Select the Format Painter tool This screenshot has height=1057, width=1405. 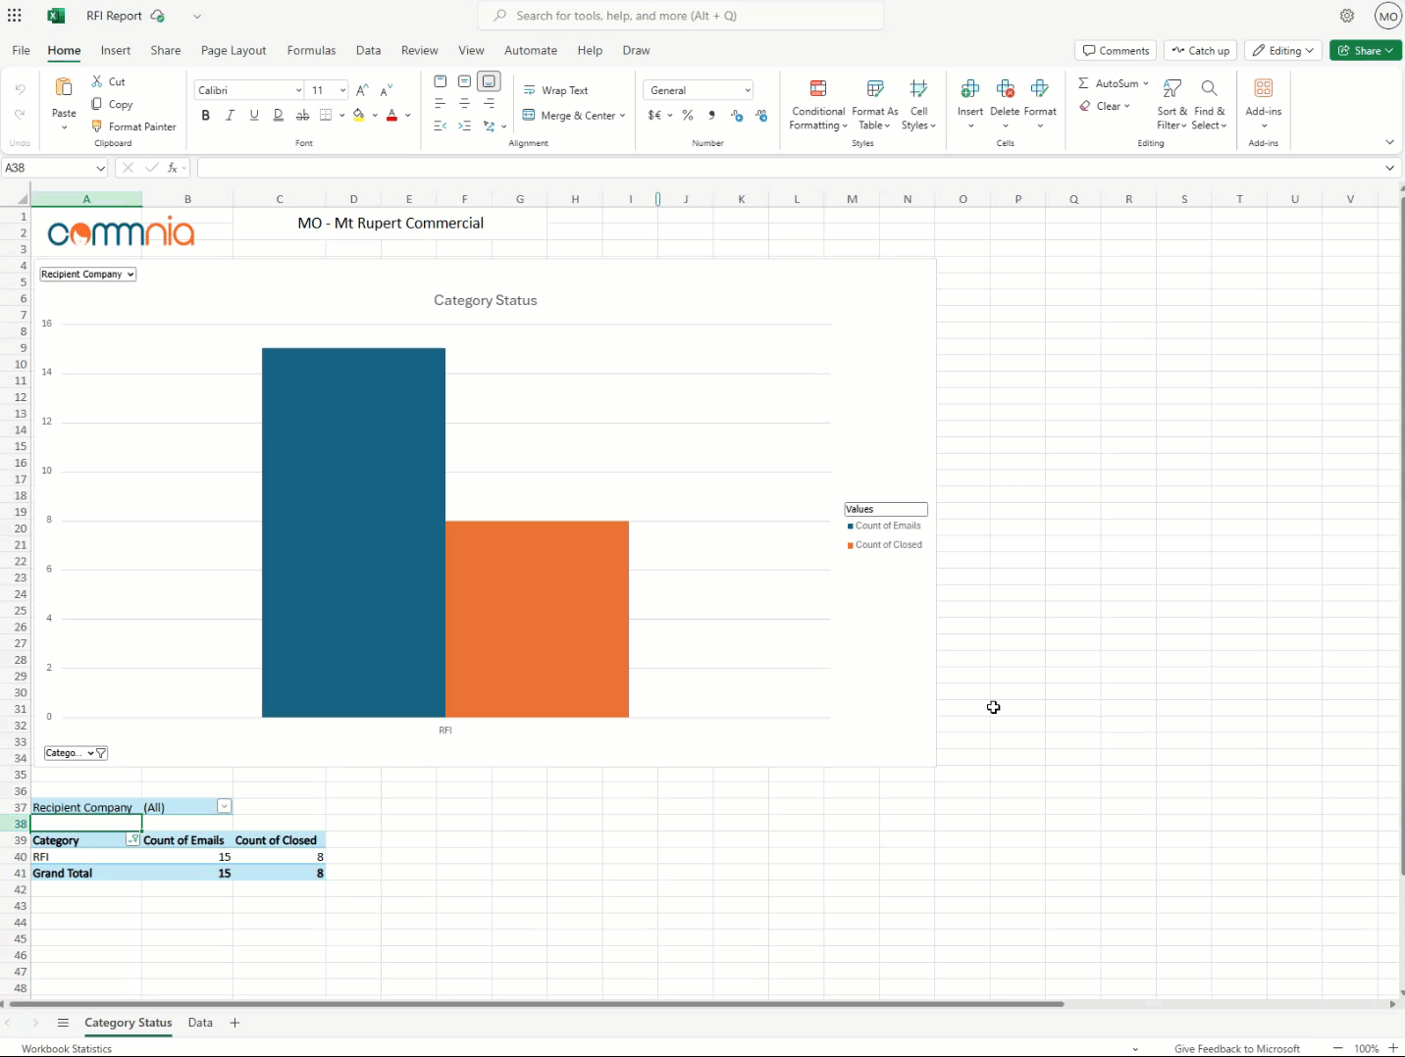point(134,126)
